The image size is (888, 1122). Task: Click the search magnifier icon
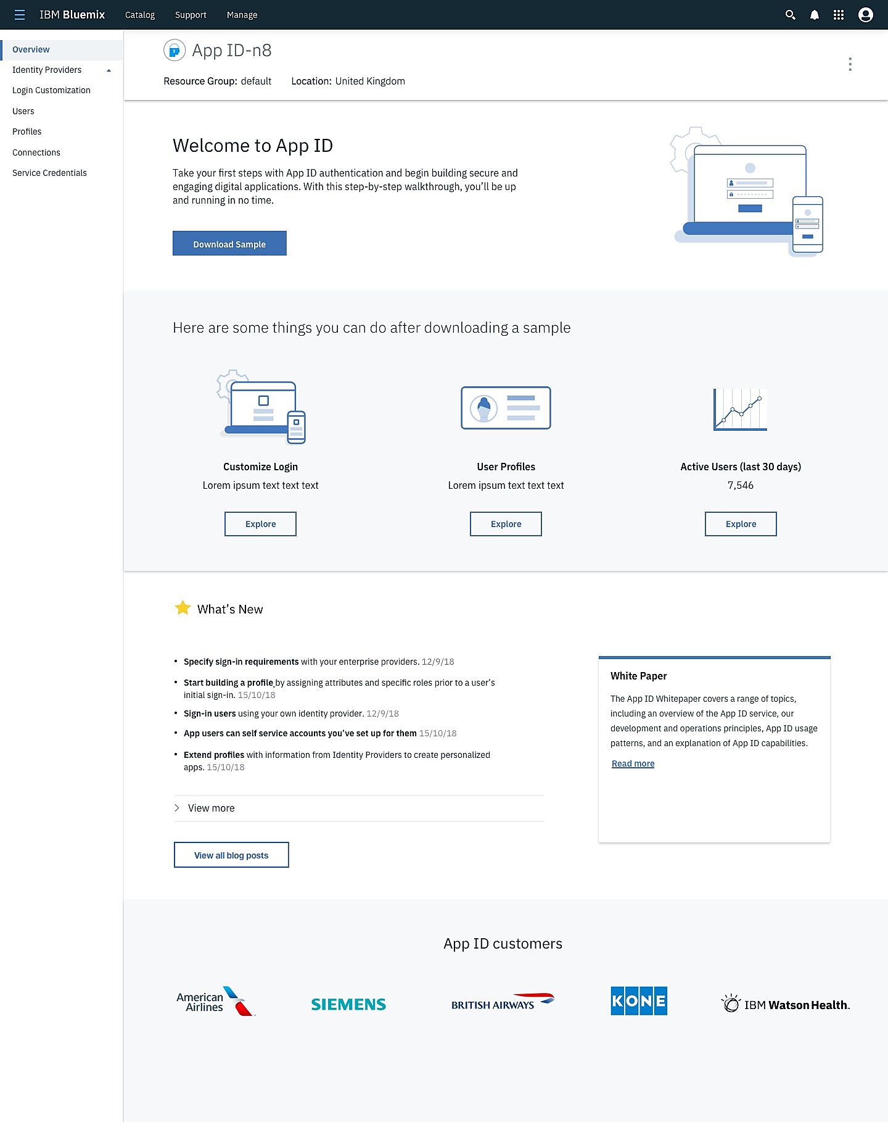point(790,15)
